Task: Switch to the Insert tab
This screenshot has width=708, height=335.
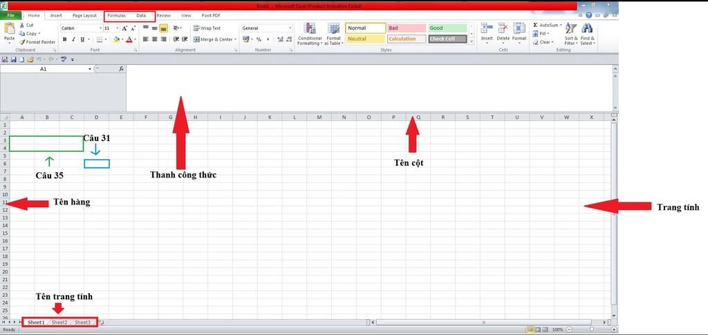Action: (x=56, y=15)
